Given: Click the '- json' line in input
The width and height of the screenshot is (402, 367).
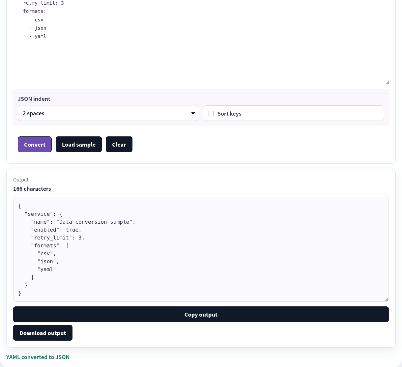Looking at the screenshot, I should (38, 28).
